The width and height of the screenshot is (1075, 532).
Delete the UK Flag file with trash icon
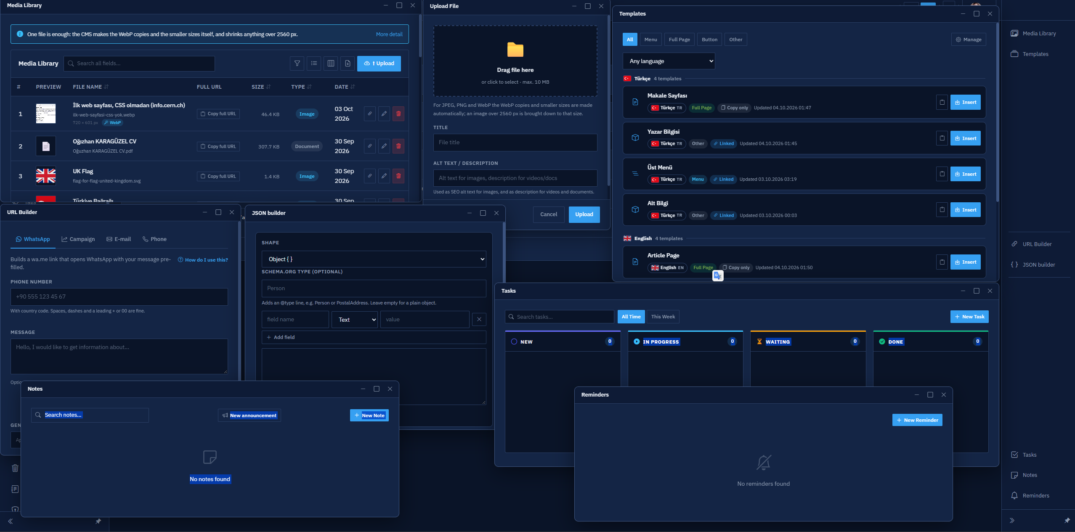398,176
